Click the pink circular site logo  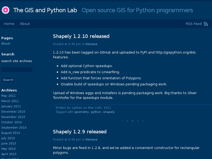(6, 10)
